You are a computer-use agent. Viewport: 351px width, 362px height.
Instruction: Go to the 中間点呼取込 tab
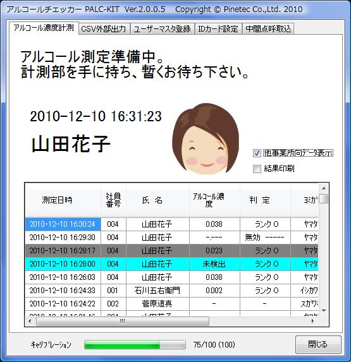[x=268, y=29]
